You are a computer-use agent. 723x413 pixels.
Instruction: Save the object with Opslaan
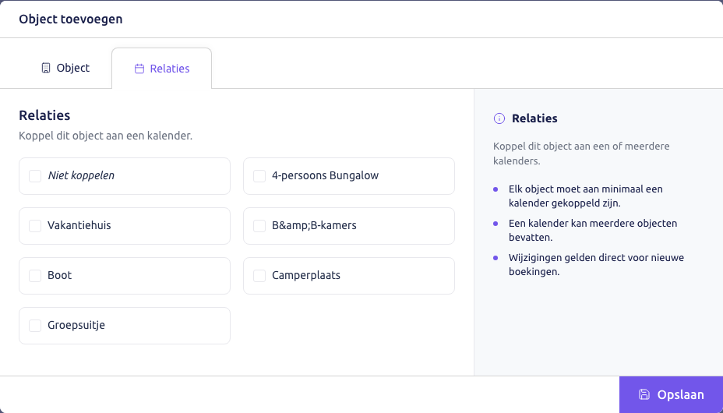coord(671,394)
